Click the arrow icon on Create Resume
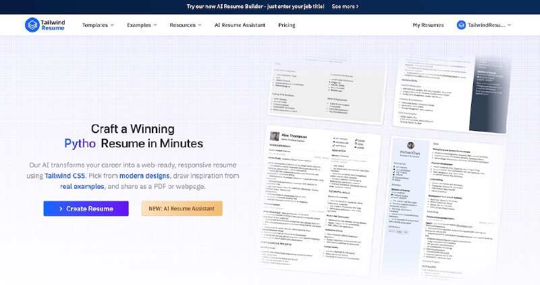 click(x=61, y=209)
